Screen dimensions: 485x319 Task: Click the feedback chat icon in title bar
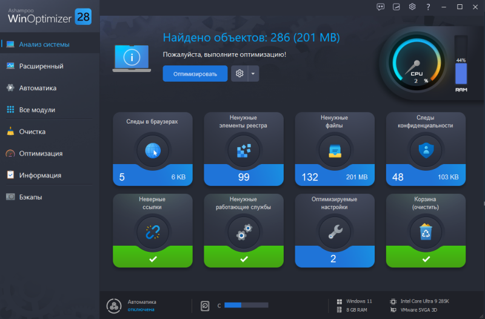pyautogui.click(x=381, y=7)
